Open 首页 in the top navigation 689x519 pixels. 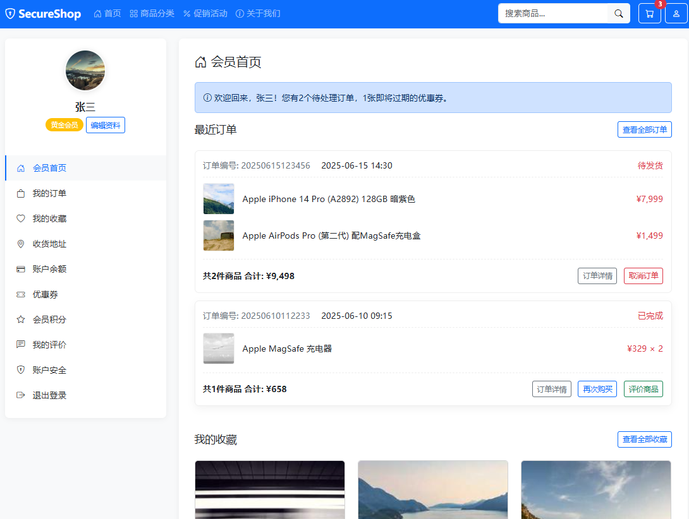pyautogui.click(x=107, y=14)
